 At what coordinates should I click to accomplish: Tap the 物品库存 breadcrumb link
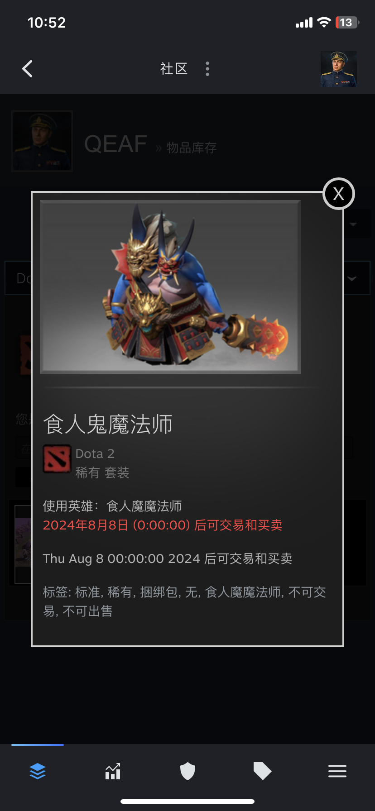click(x=192, y=148)
